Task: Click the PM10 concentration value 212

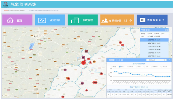Action: tap(139, 94)
